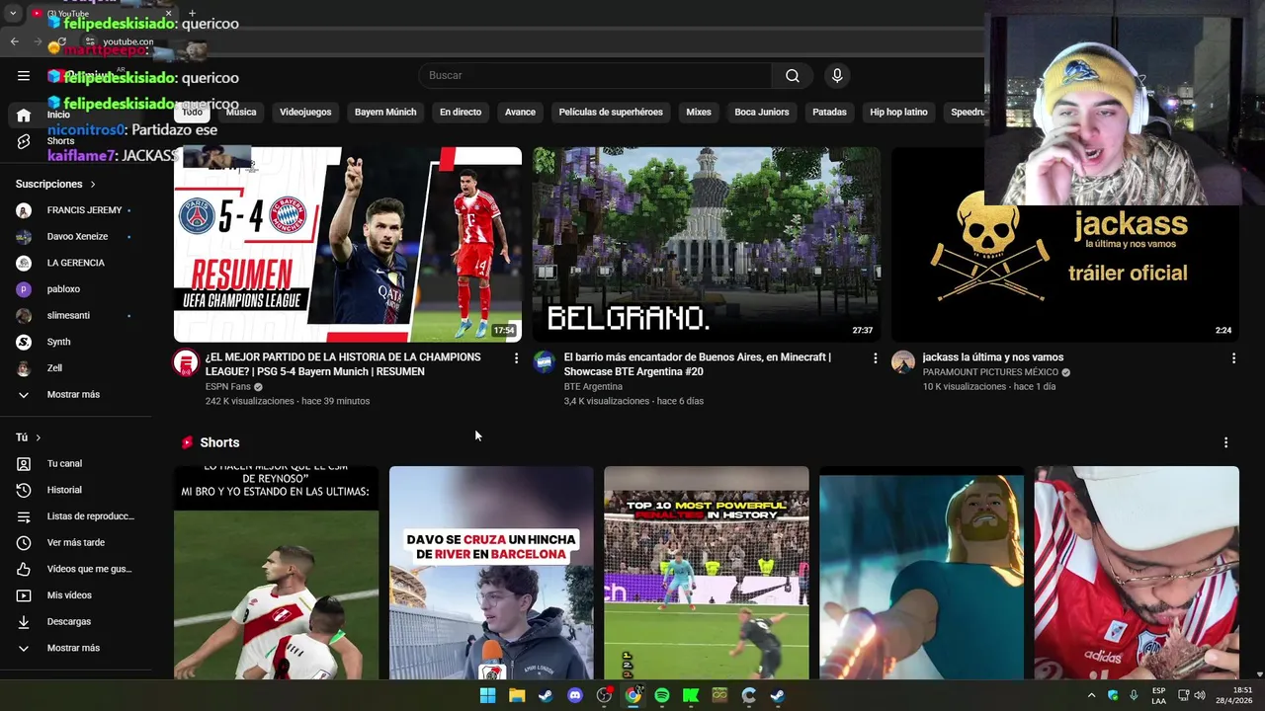Expand Mostrar más under subscriptions

point(75,395)
